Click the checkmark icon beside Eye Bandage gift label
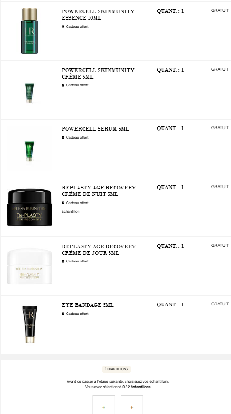Viewport: 231px width, 414px height. tap(63, 314)
